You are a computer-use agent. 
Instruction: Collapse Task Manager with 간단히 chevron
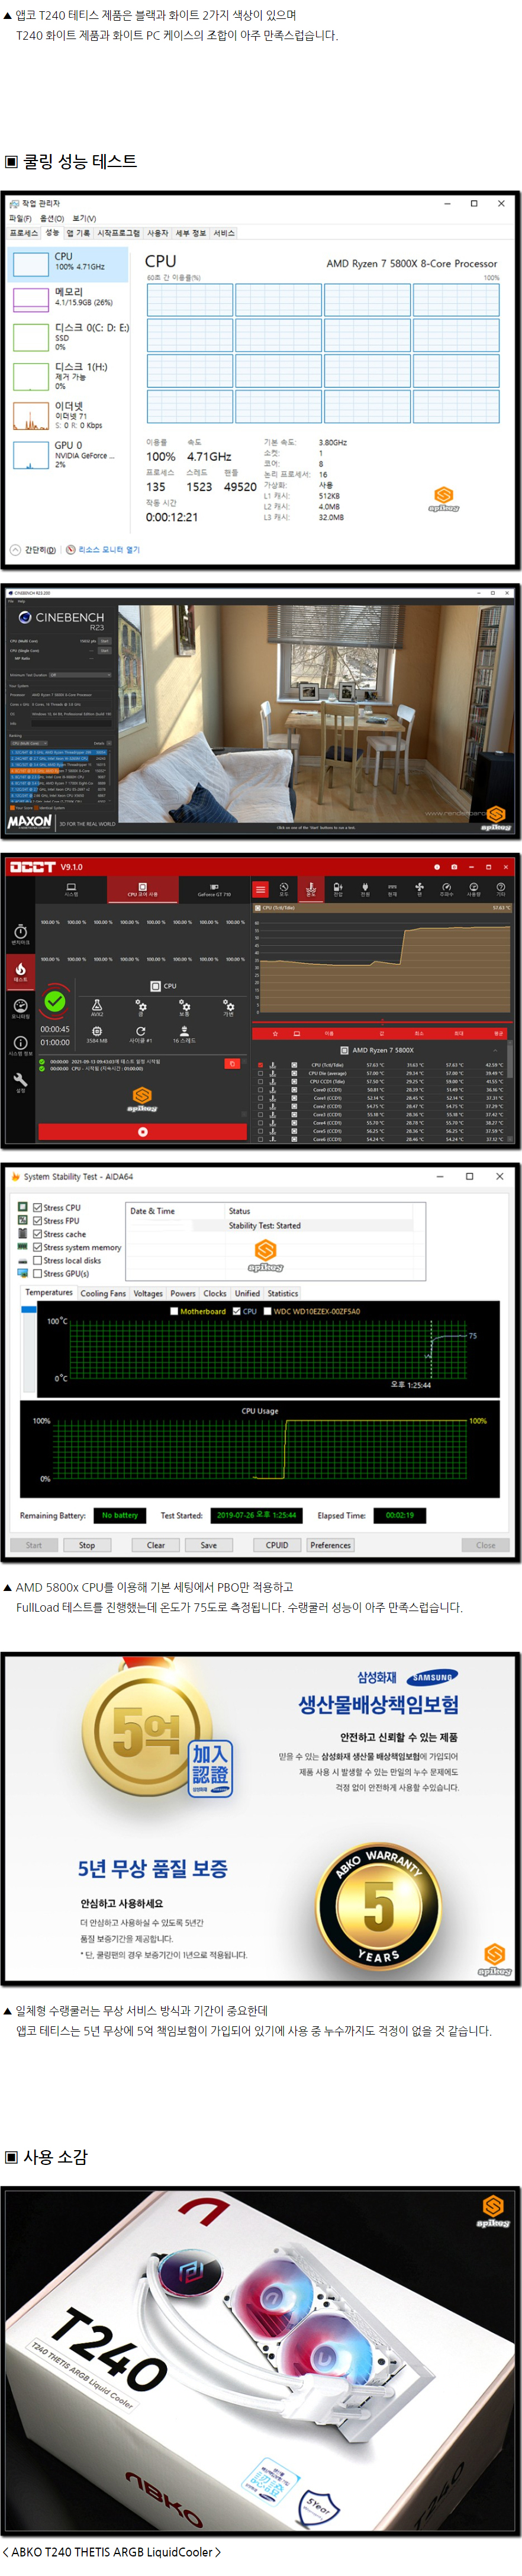16,550
